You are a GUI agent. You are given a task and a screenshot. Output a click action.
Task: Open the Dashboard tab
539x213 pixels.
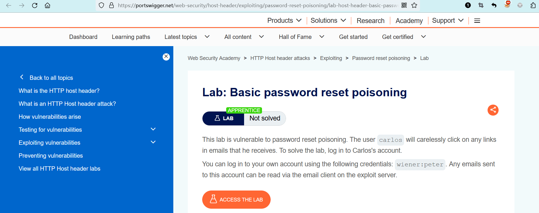coord(83,37)
